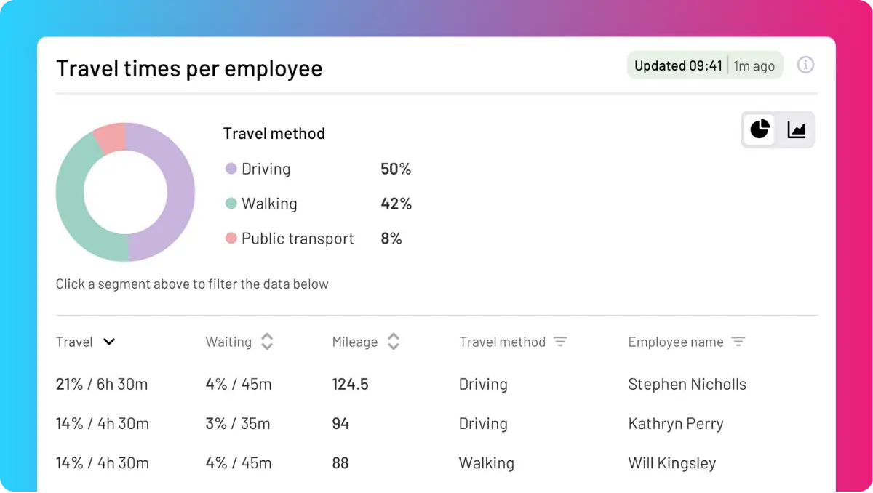Image resolution: width=873 pixels, height=493 pixels.
Task: Select the Walking legend color dot
Action: 231,204
